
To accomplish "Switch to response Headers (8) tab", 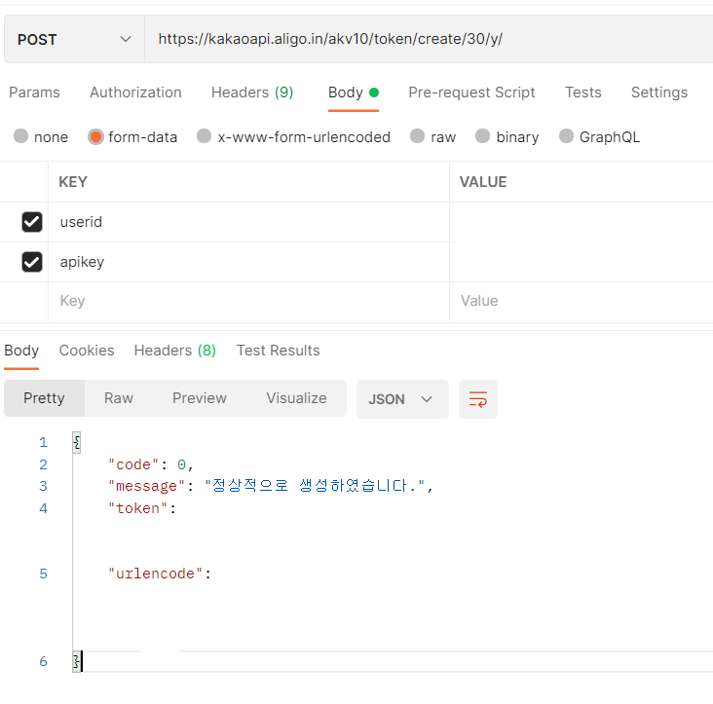I will (x=175, y=351).
